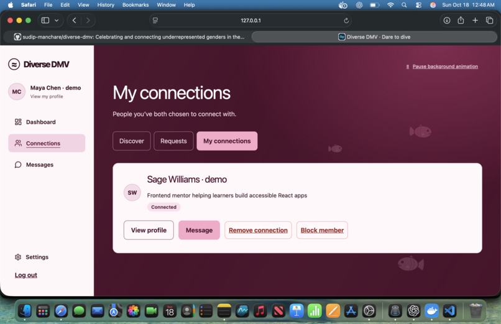Click the Diverse DMV logo icon

click(x=14, y=64)
